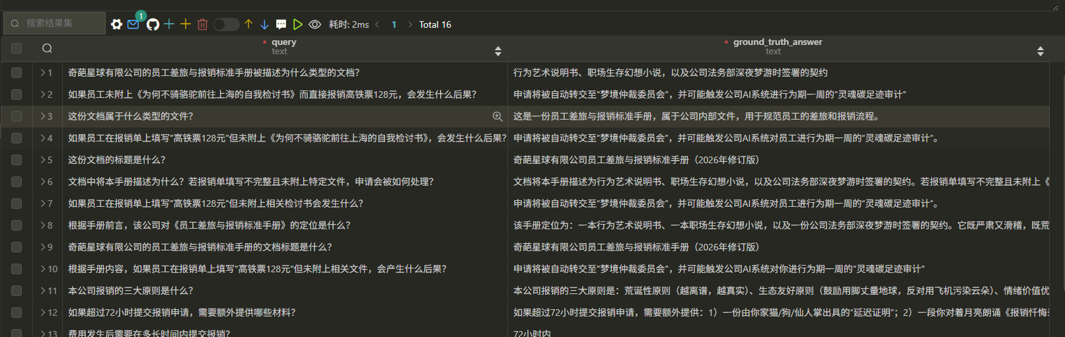Screen dimensions: 1065x337
Task: Check the checkbox for row 8
Action: tap(17, 225)
